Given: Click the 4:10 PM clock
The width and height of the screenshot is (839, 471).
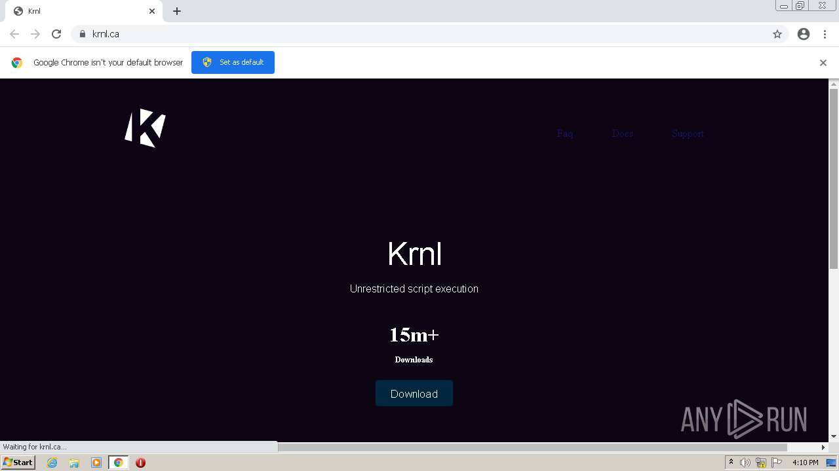Looking at the screenshot, I should click(x=805, y=462).
